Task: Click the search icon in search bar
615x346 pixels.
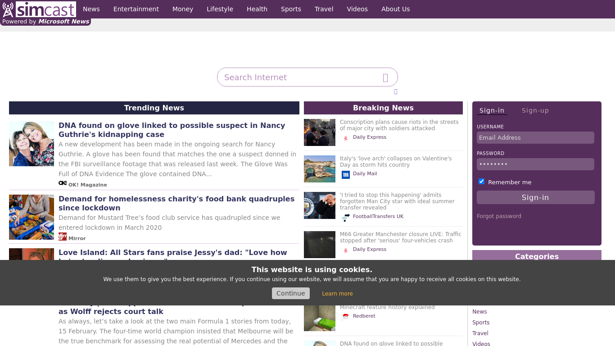Action: pos(385,77)
